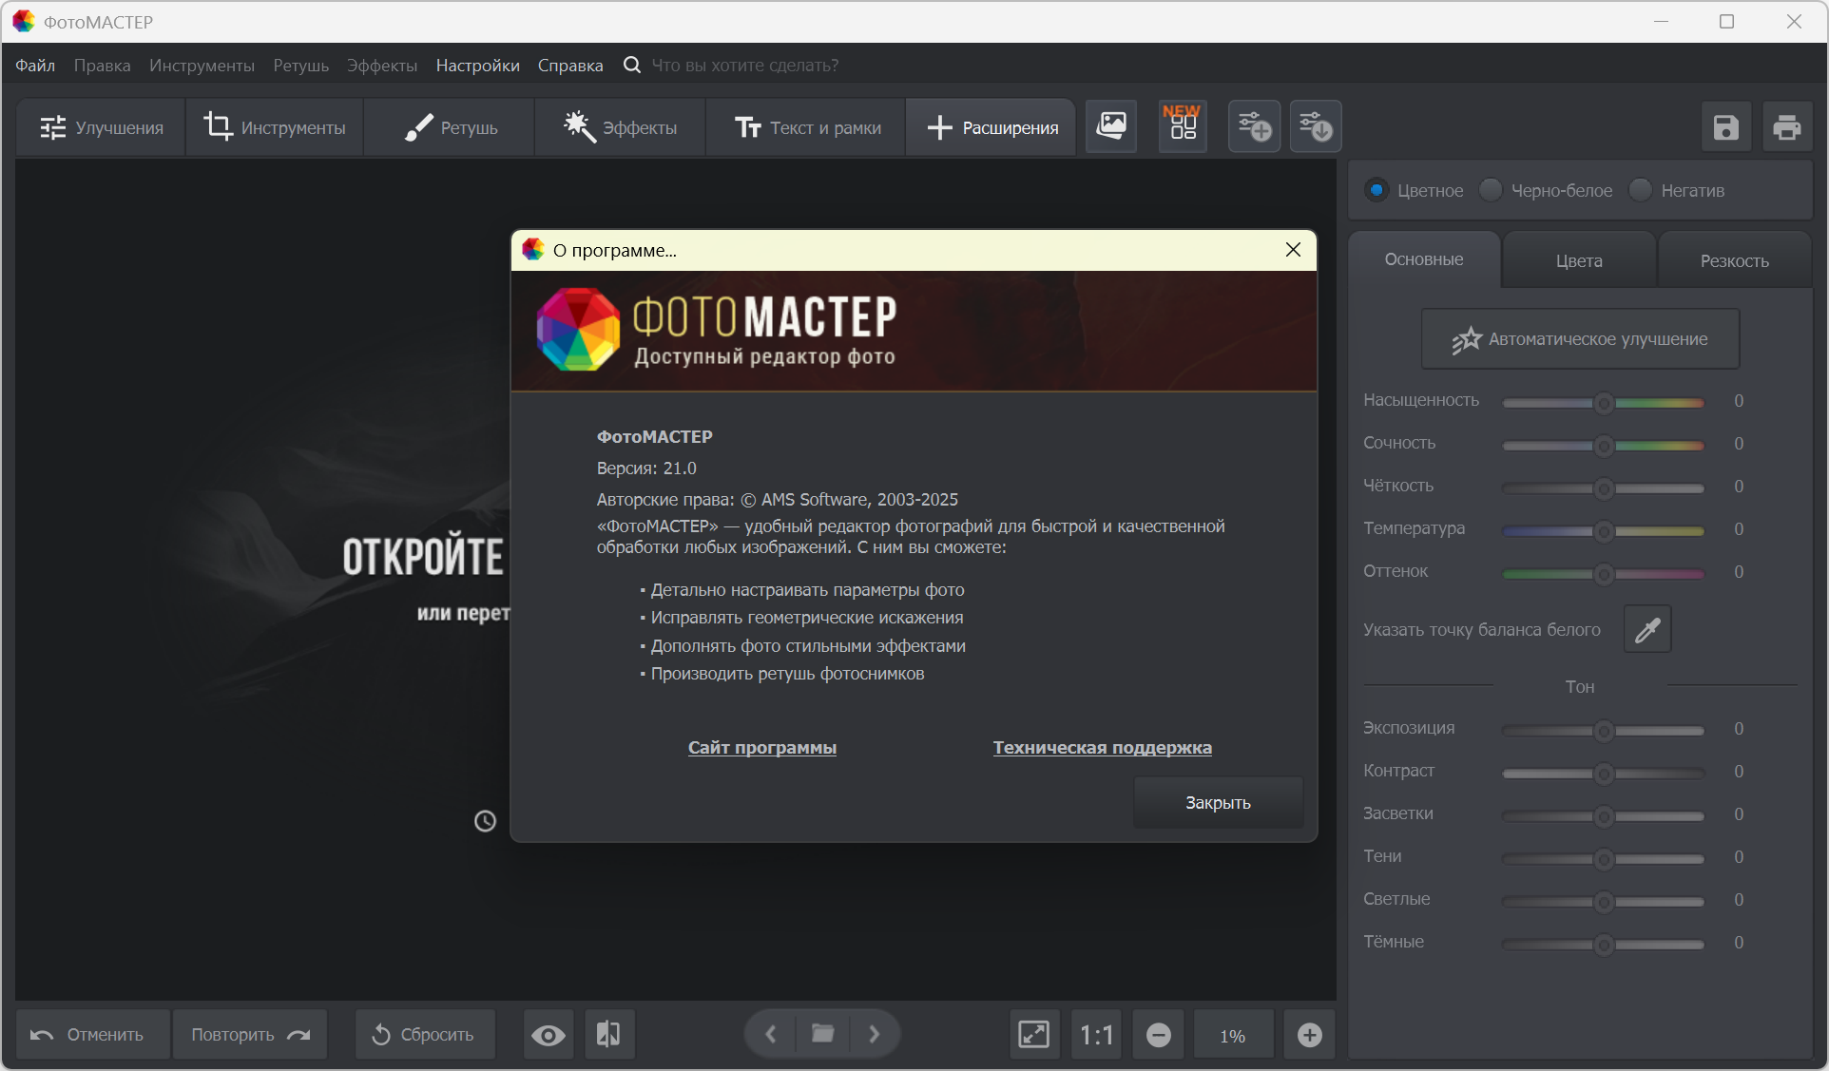
Task: Open folder browser icon in bottom bar
Action: (823, 1034)
